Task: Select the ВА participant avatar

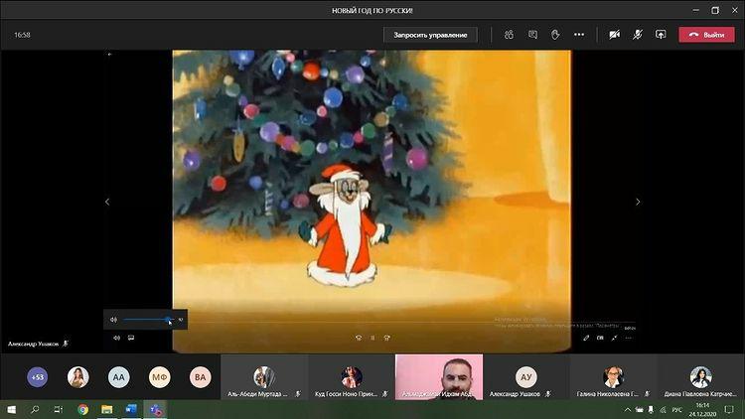Action: pyautogui.click(x=200, y=377)
